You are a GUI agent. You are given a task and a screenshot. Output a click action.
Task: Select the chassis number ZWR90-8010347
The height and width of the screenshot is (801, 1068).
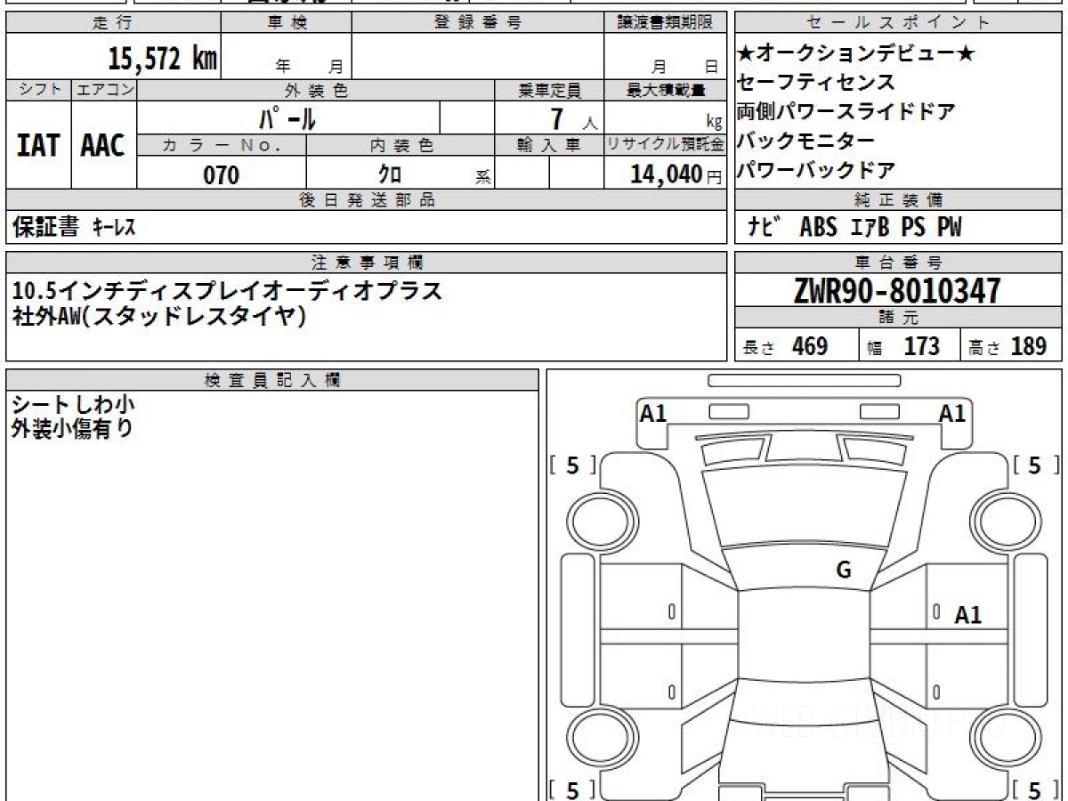[897, 291]
